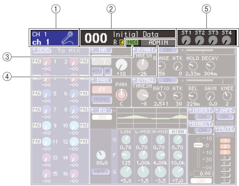The image size is (239, 186).
Task: Select the DYNA2 REL knob
Action: click(x=193, y=96)
